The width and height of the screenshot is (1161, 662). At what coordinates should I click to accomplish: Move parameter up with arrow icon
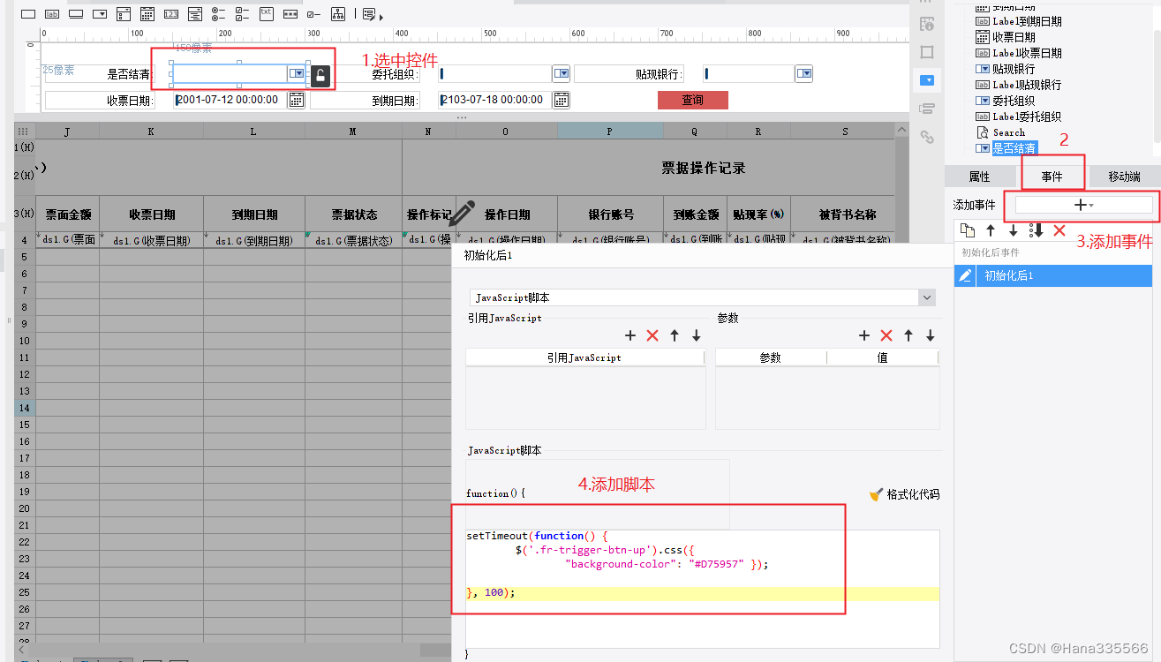[x=908, y=335]
